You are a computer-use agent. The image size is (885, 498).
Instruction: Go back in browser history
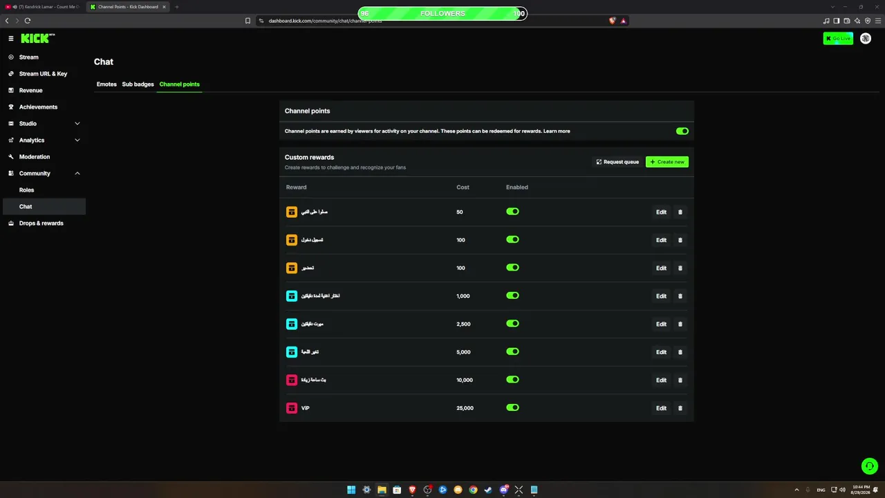[7, 21]
